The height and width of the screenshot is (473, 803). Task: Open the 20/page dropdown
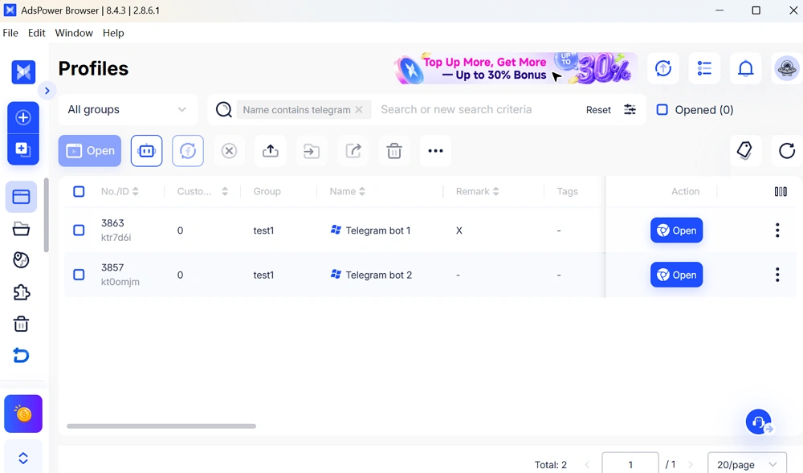tap(747, 464)
